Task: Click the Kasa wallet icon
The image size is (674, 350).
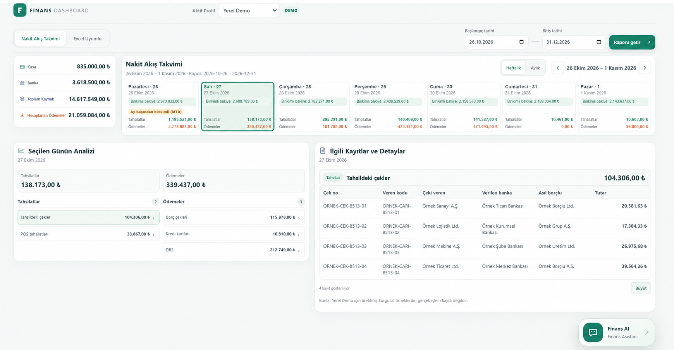Action: 22,67
